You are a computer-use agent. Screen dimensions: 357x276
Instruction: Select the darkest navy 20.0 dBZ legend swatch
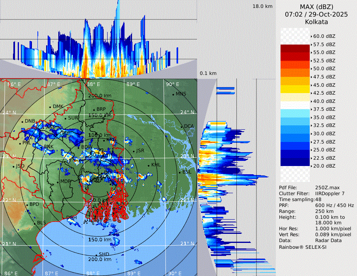pyautogui.click(x=295, y=162)
